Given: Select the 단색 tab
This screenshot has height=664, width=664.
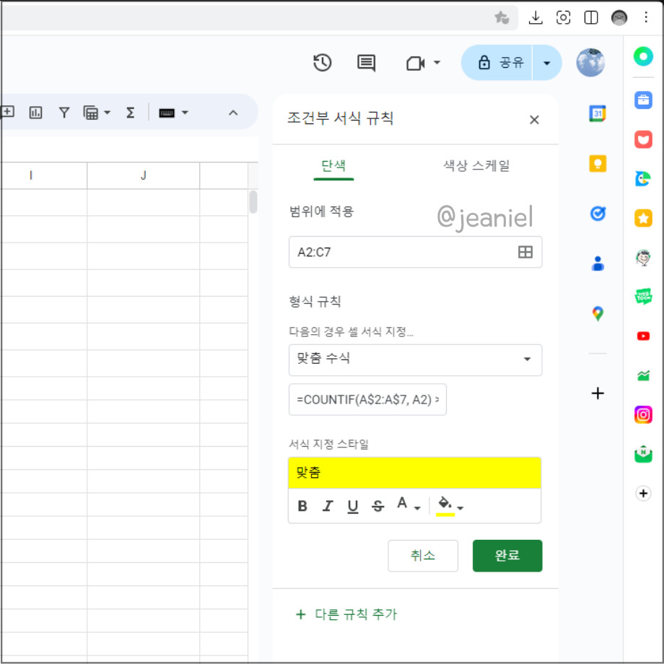Looking at the screenshot, I should point(333,165).
